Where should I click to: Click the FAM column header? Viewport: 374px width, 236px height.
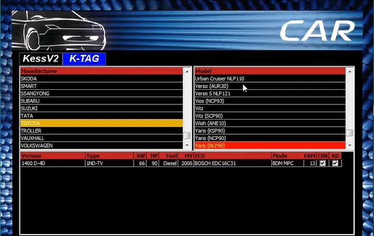click(x=310, y=156)
